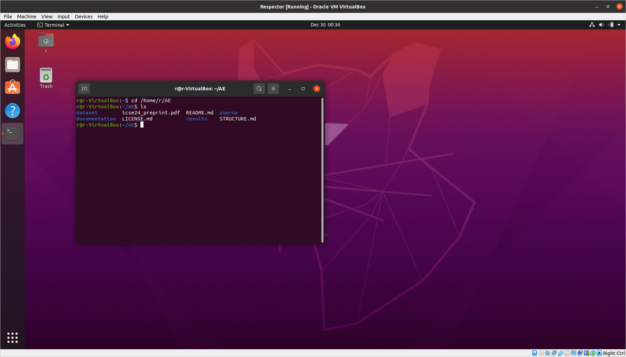Click 'dataset' in ls output
This screenshot has width=626, height=357.
point(87,113)
